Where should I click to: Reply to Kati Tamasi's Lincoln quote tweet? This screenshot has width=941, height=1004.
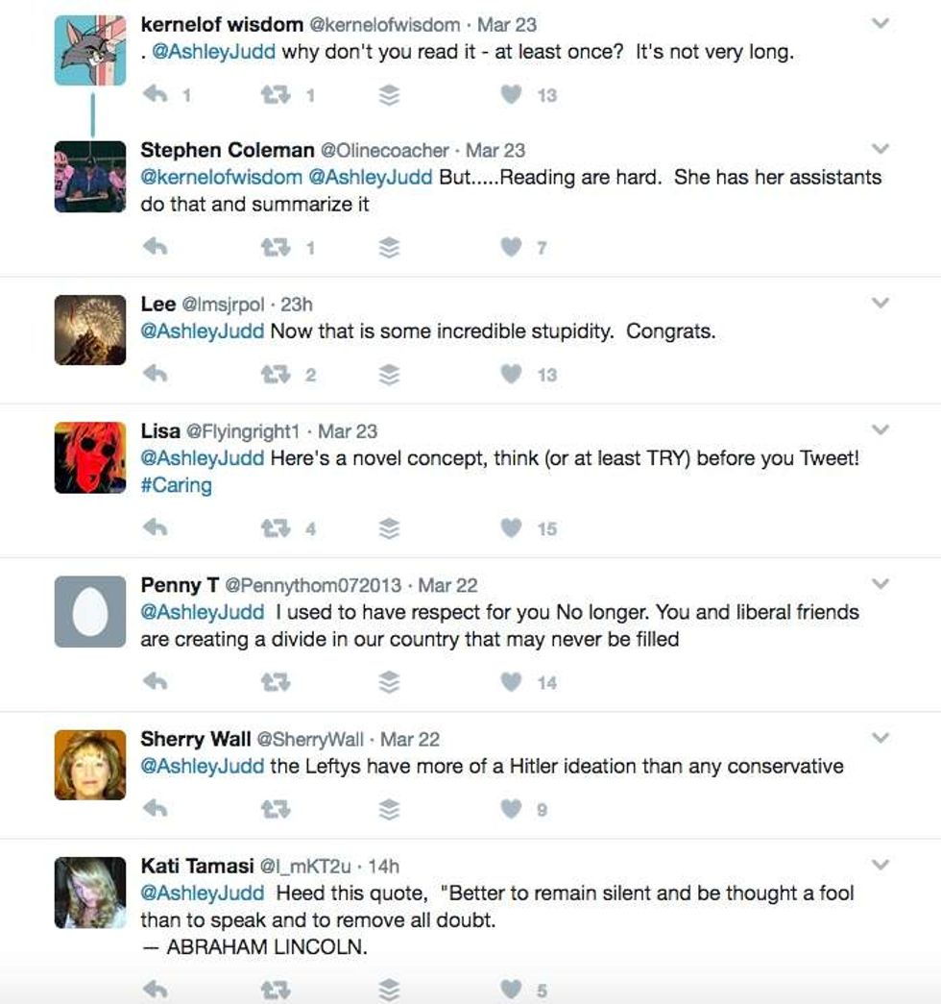(x=155, y=990)
